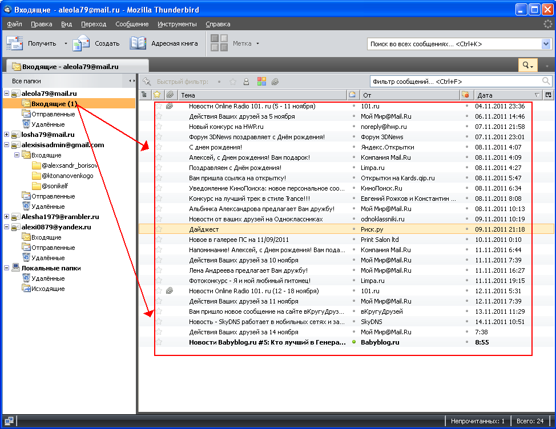Click Всего: 24 in status bar
Viewport: 556px width, 429px height.
click(x=530, y=421)
